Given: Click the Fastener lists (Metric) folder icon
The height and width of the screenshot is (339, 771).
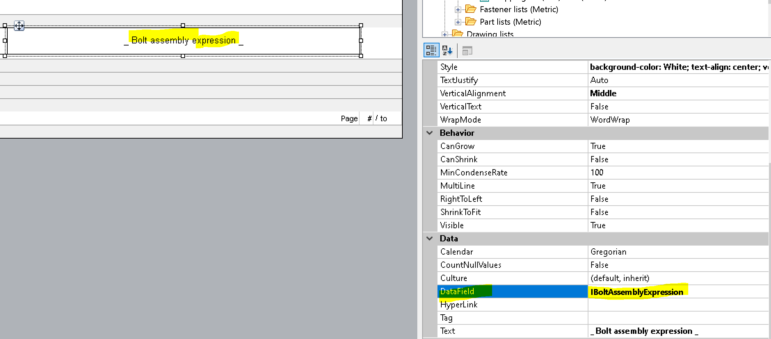Looking at the screenshot, I should [471, 9].
